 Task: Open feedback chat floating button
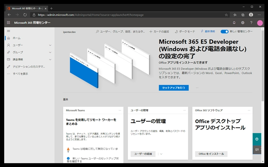pyautogui.click(x=257, y=150)
